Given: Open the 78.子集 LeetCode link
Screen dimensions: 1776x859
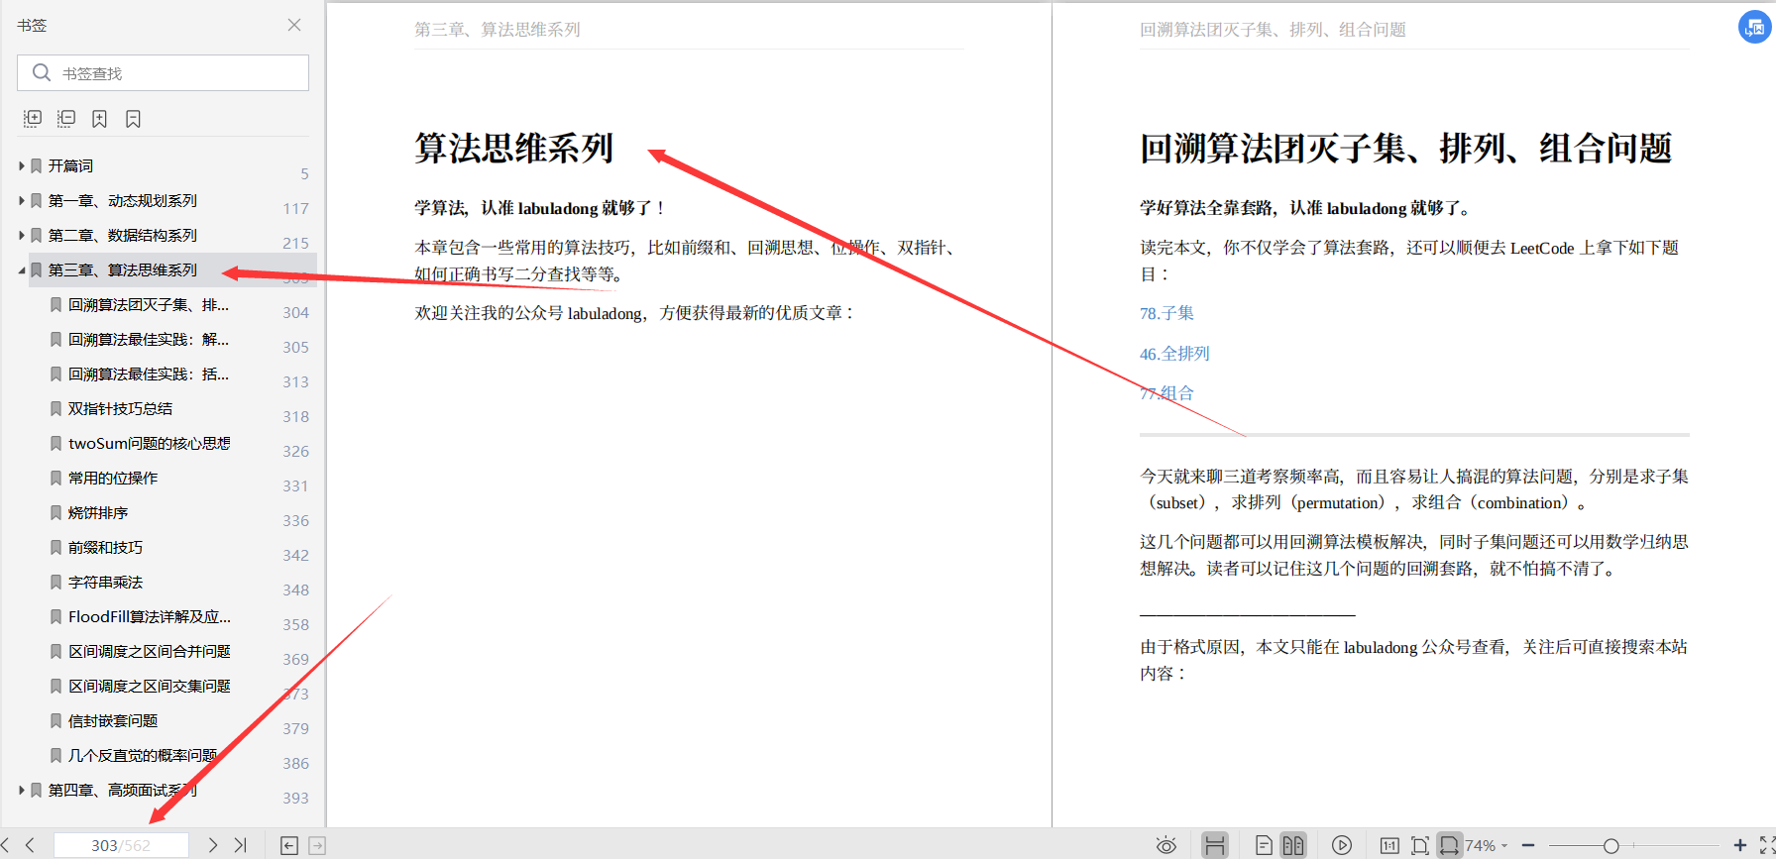Looking at the screenshot, I should pos(1166,313).
